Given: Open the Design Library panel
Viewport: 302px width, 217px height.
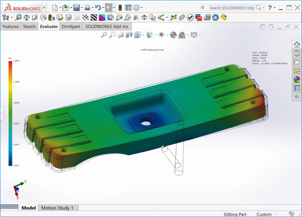Looking at the screenshot, I should tap(297, 53).
